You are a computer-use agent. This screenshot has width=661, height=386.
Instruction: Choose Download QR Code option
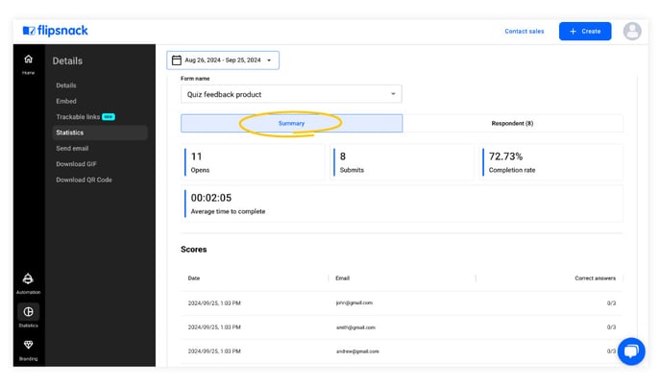(x=84, y=180)
